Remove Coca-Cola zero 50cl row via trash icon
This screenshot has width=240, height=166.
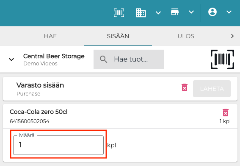click(226, 113)
